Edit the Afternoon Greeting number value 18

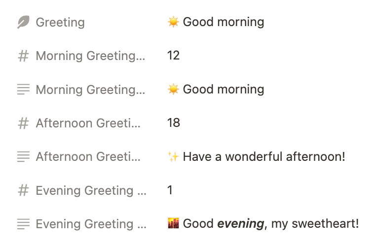(x=174, y=123)
